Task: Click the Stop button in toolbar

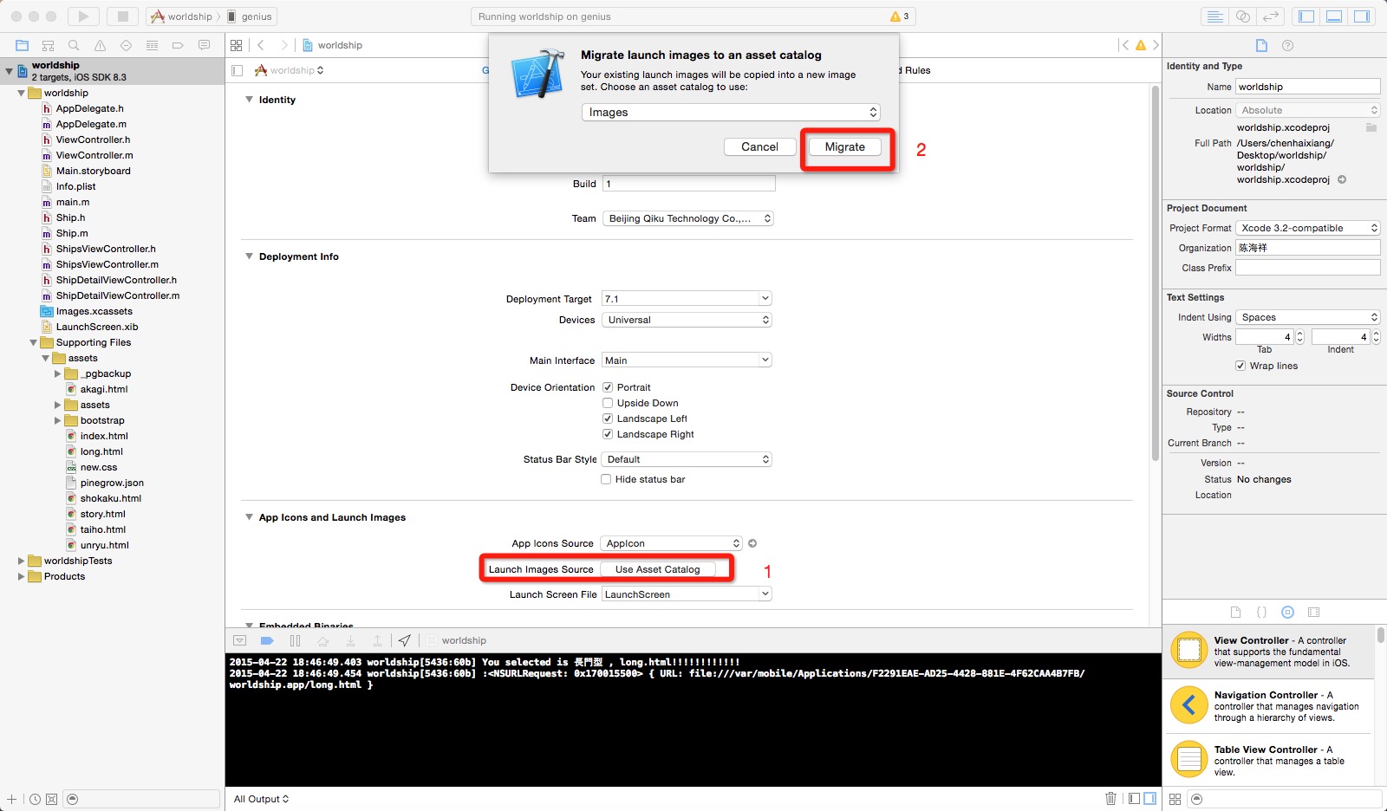Action: point(122,16)
